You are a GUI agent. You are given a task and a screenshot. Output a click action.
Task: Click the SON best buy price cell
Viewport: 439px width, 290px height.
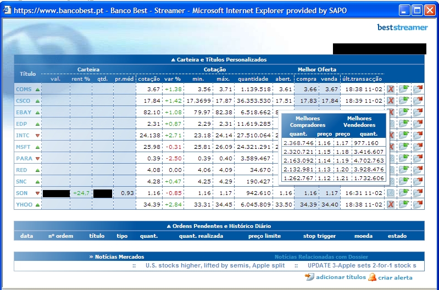(310, 193)
